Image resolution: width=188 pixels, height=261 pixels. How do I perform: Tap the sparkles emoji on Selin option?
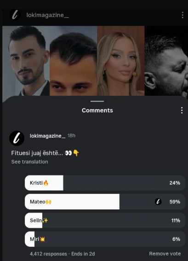click(45, 220)
